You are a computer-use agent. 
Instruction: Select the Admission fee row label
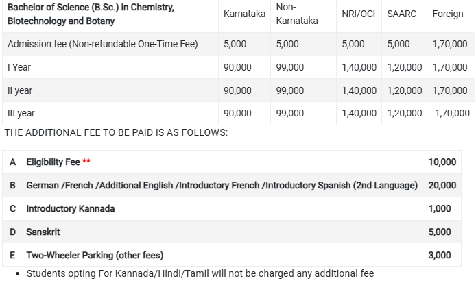[102, 45]
